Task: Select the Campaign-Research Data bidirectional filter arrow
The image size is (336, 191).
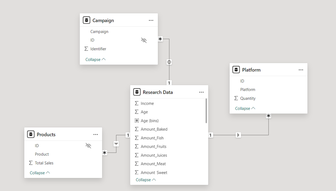Action: point(169,62)
